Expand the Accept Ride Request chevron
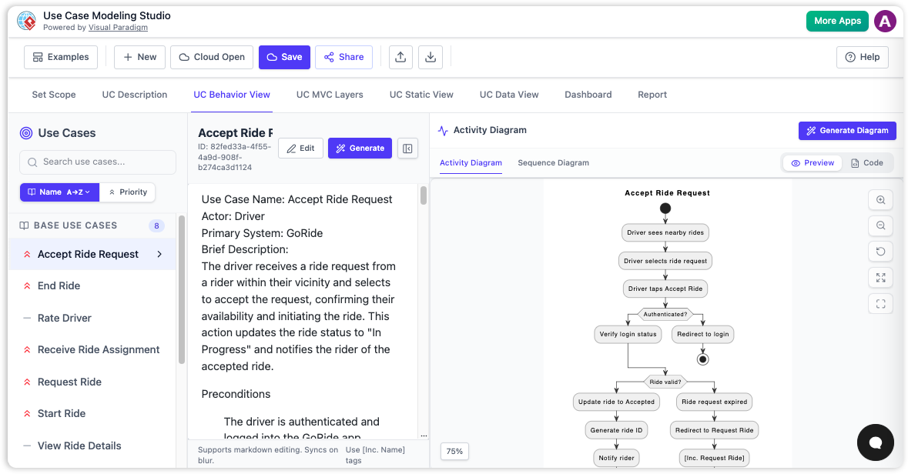 159,253
